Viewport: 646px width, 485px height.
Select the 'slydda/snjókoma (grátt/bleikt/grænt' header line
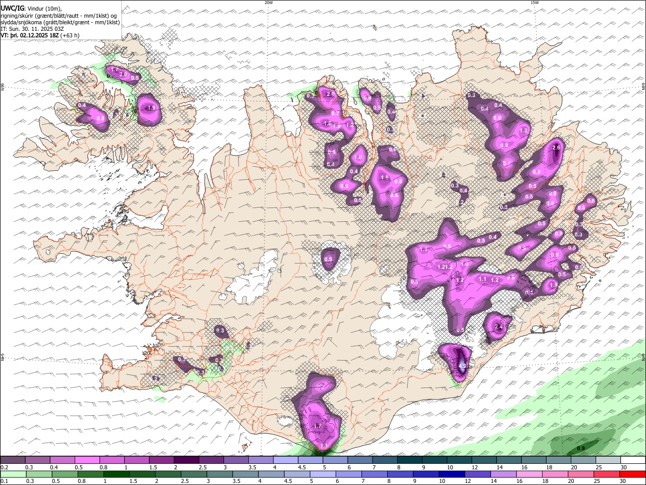pyautogui.click(x=60, y=22)
